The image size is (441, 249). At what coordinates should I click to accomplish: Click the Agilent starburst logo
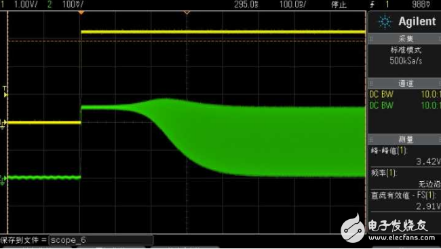[385, 22]
